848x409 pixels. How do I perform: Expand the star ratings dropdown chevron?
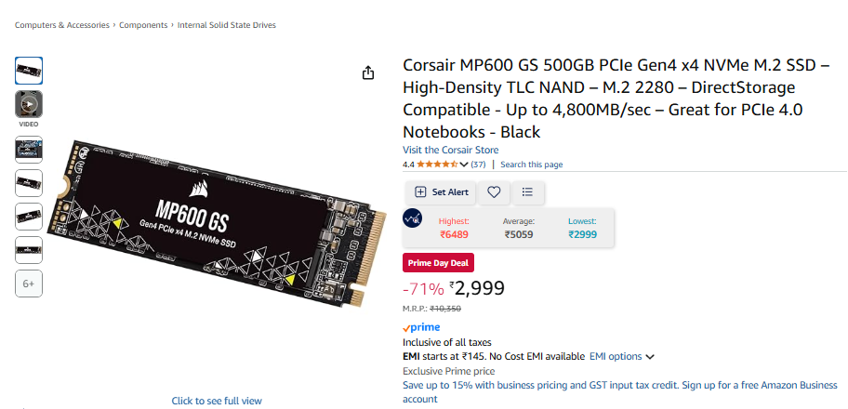click(x=463, y=165)
